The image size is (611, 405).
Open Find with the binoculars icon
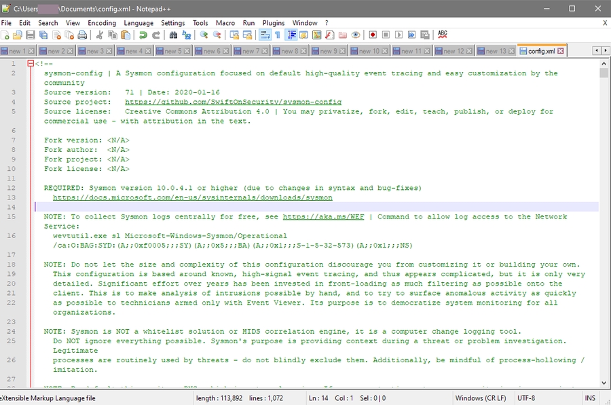click(173, 35)
